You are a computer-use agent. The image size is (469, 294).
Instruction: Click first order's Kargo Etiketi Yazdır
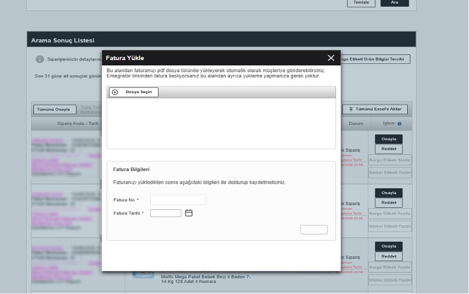click(390, 160)
